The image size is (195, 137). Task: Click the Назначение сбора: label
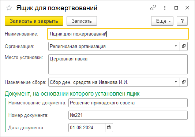click(26, 82)
